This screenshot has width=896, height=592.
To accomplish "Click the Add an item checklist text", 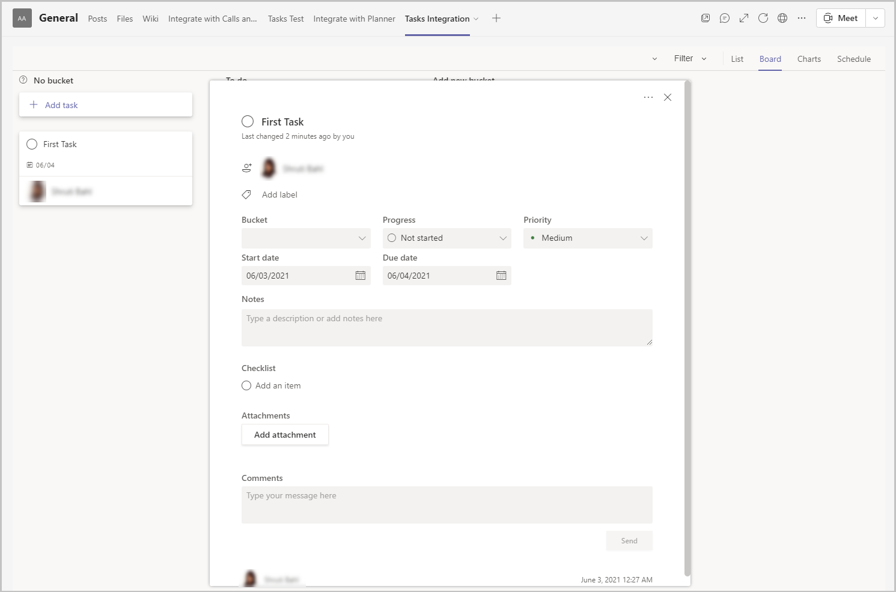I will pos(278,385).
